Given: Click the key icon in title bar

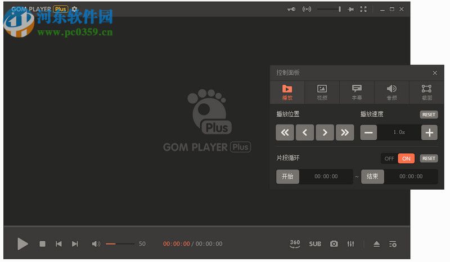Looking at the screenshot, I should pyautogui.click(x=291, y=9).
